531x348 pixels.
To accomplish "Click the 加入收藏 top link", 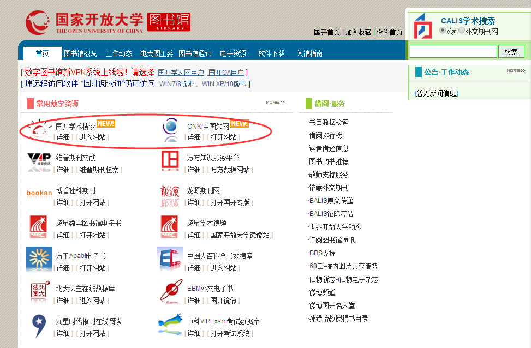I will click(359, 32).
